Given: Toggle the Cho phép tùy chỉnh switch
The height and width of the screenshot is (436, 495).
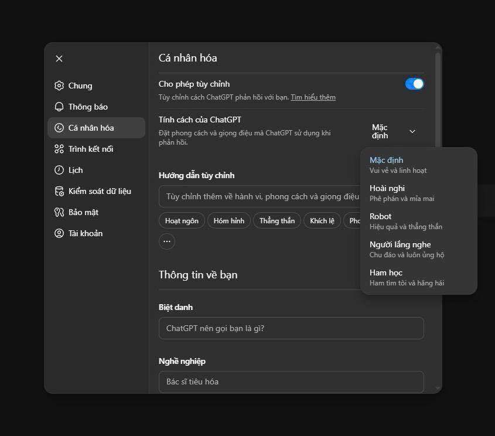Looking at the screenshot, I should point(414,84).
